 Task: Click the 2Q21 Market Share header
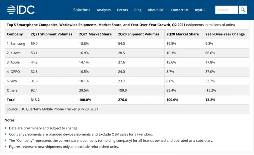click(x=95, y=34)
